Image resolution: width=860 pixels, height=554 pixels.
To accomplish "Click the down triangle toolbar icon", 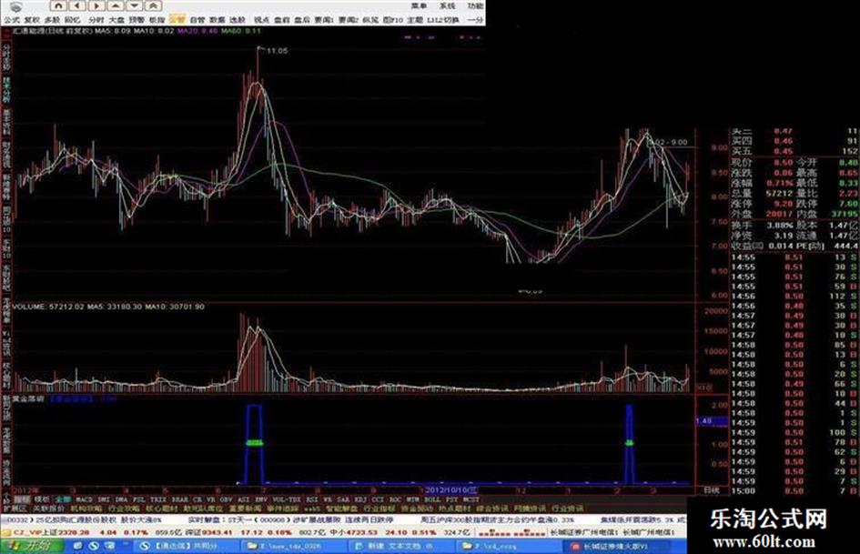I will (x=135, y=6).
